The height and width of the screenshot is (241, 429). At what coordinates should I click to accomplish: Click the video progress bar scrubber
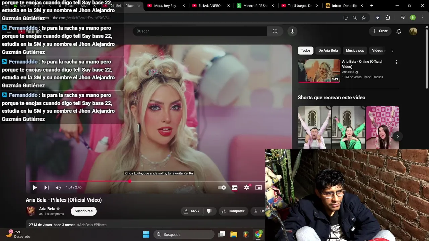click(x=130, y=181)
